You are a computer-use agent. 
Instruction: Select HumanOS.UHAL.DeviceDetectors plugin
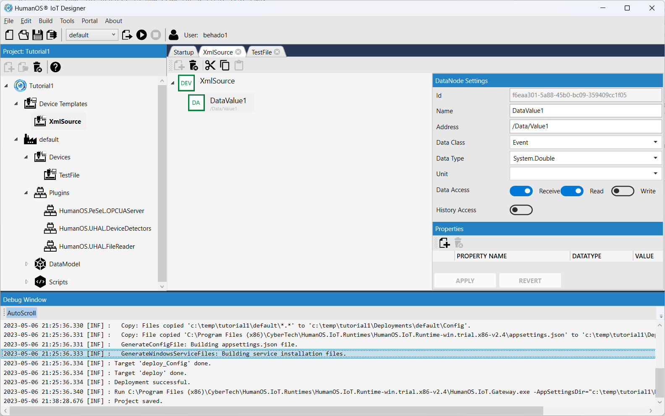tap(105, 229)
